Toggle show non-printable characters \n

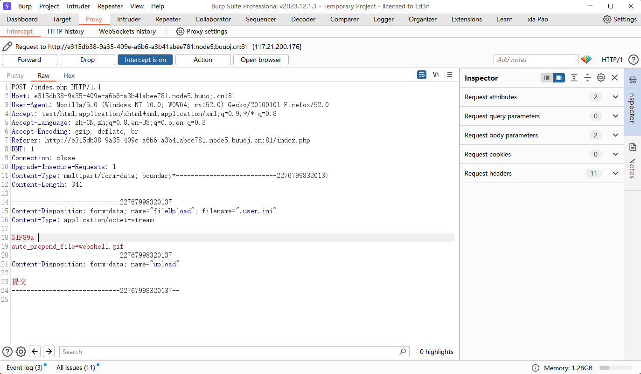coord(436,75)
